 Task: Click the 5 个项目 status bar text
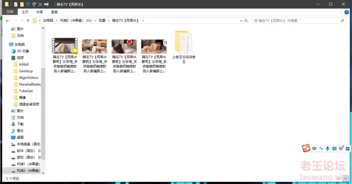pyautogui.click(x=13, y=179)
